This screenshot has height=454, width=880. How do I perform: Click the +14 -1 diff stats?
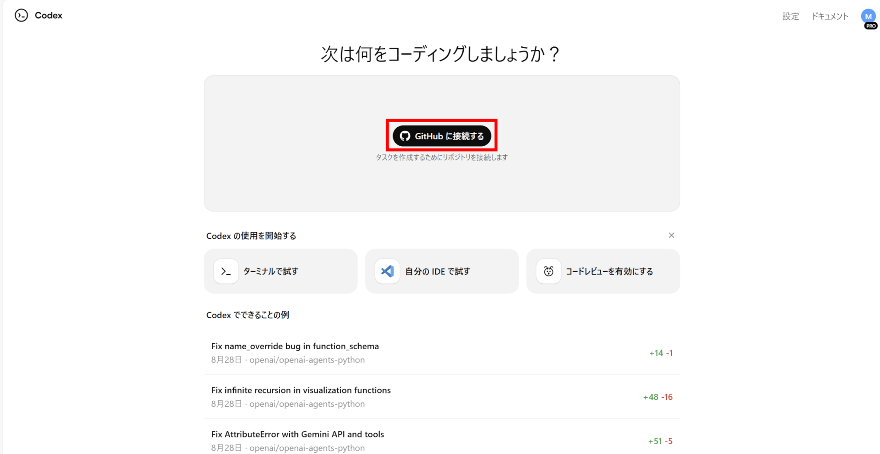(x=660, y=353)
